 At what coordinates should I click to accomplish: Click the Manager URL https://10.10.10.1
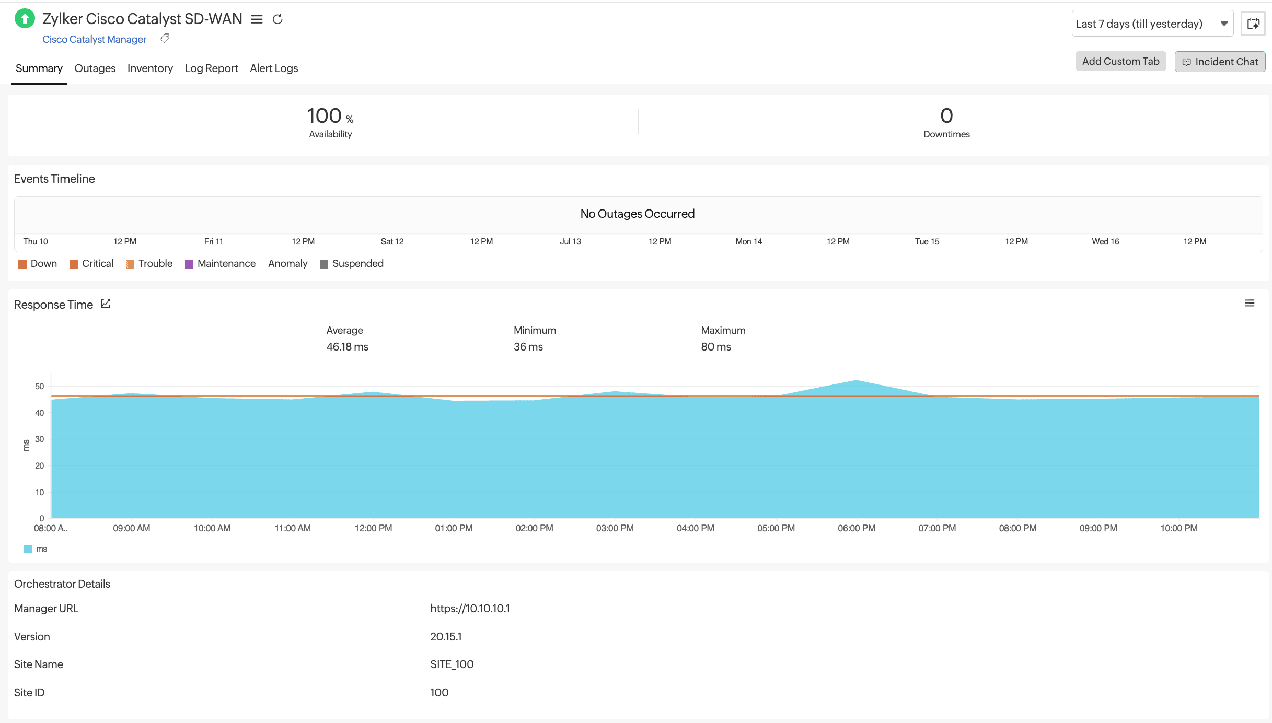tap(470, 608)
